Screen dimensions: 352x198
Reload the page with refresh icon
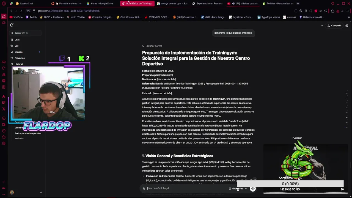21,11
